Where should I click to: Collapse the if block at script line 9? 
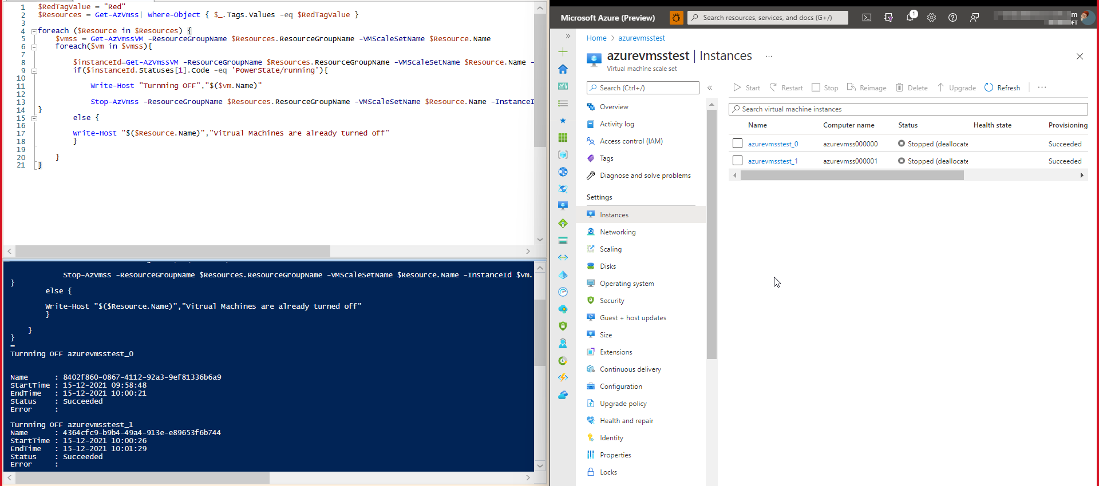click(x=34, y=71)
